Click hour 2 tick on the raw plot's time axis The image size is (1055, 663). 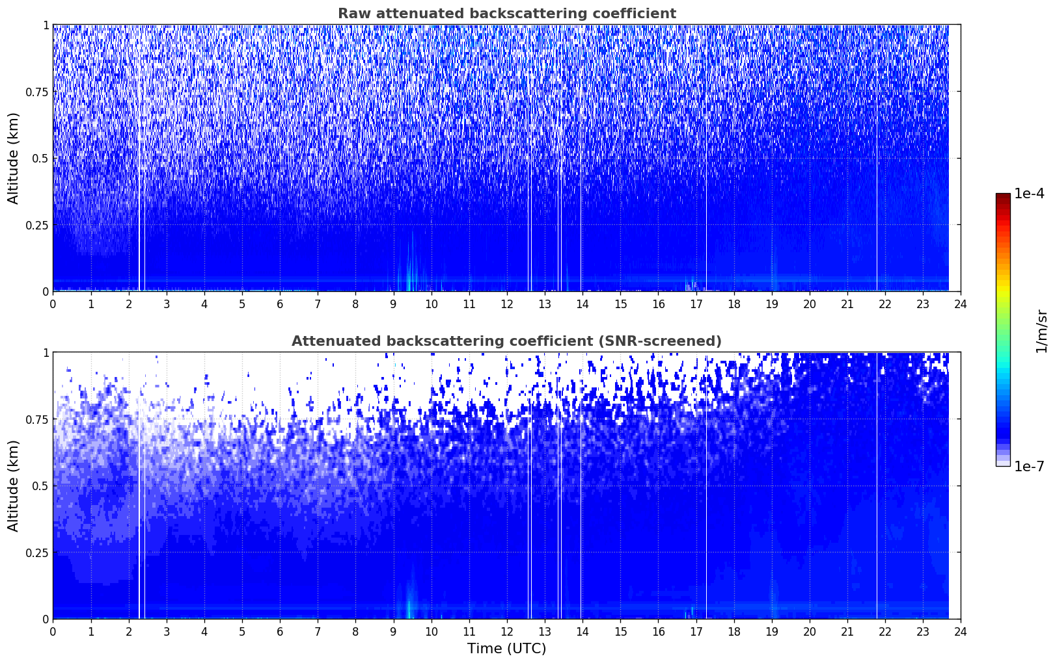(x=129, y=304)
